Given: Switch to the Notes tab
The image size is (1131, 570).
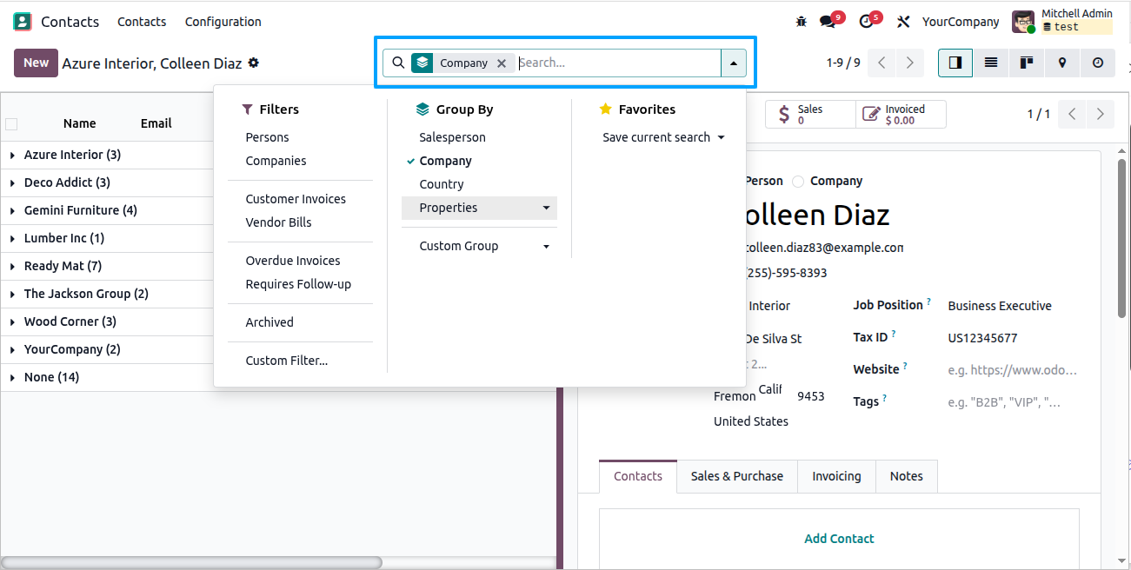Looking at the screenshot, I should (906, 476).
